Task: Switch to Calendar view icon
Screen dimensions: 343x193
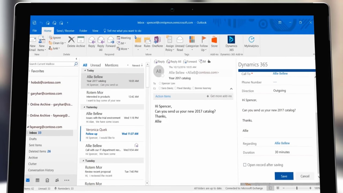Action: [x=38, y=180]
